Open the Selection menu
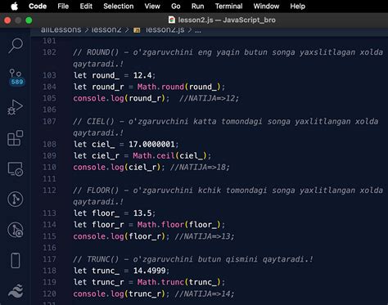 pyautogui.click(x=119, y=6)
